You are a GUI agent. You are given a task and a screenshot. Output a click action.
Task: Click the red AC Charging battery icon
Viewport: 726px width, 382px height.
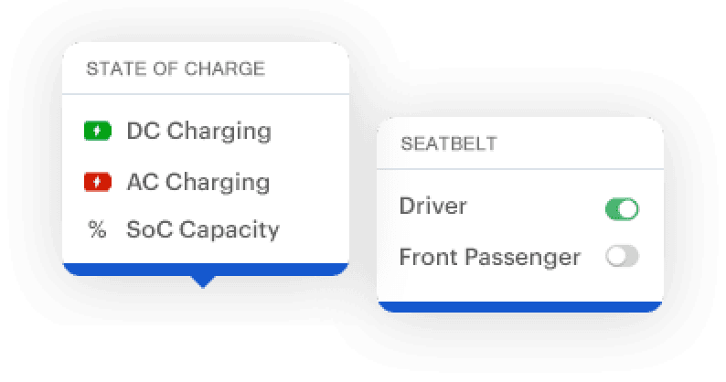click(97, 183)
